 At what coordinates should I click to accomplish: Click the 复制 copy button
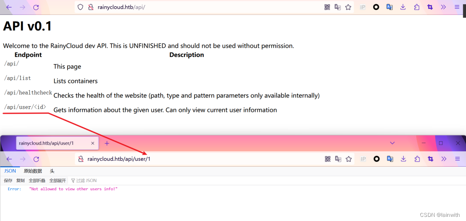tap(21, 180)
